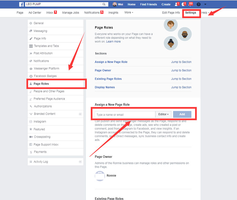Click Create in top bar
237x200 pixels.
coord(166,4)
